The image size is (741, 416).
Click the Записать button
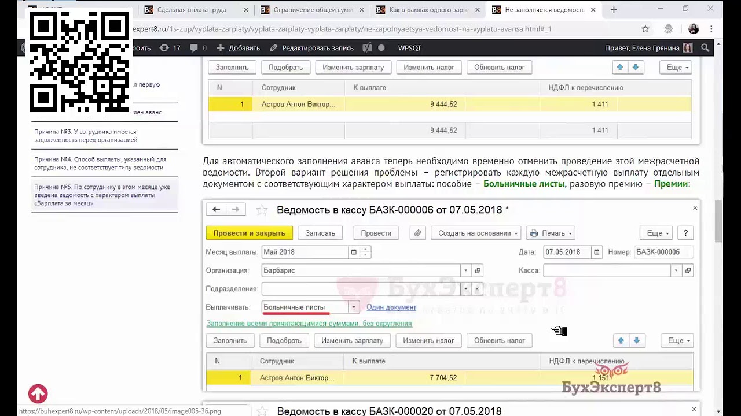[320, 233]
